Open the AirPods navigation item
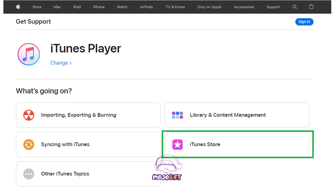333x187 pixels. tap(146, 7)
